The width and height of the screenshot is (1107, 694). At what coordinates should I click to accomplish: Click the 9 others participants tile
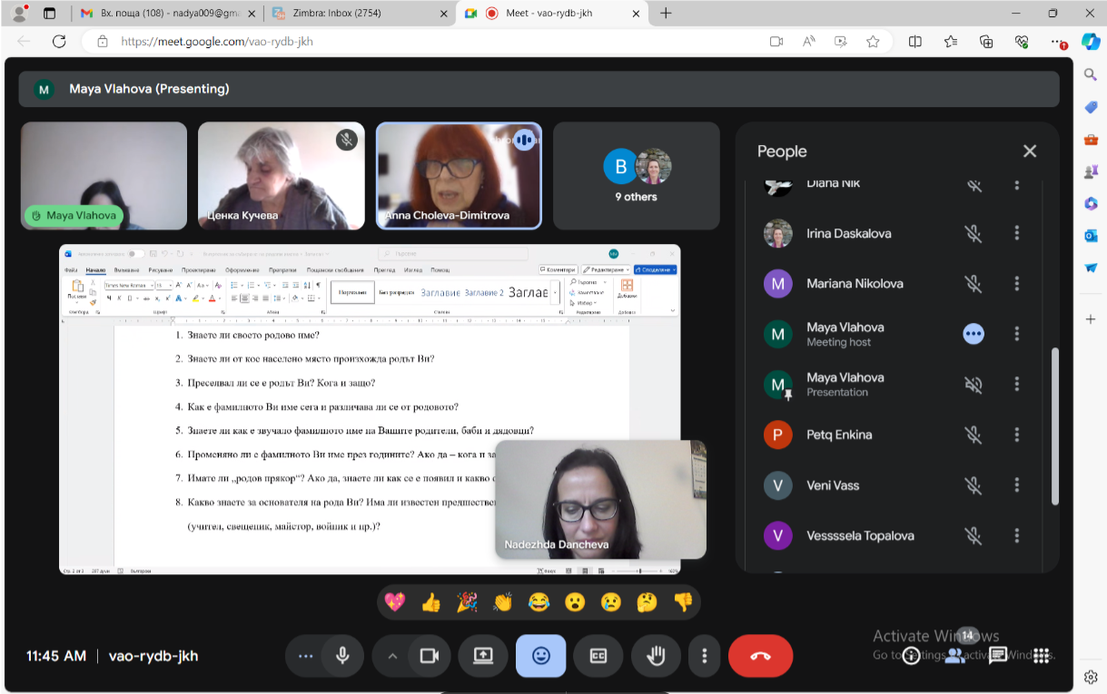[x=636, y=176]
